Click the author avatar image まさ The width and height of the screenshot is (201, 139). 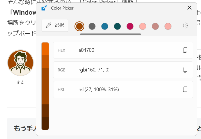coord(21,63)
